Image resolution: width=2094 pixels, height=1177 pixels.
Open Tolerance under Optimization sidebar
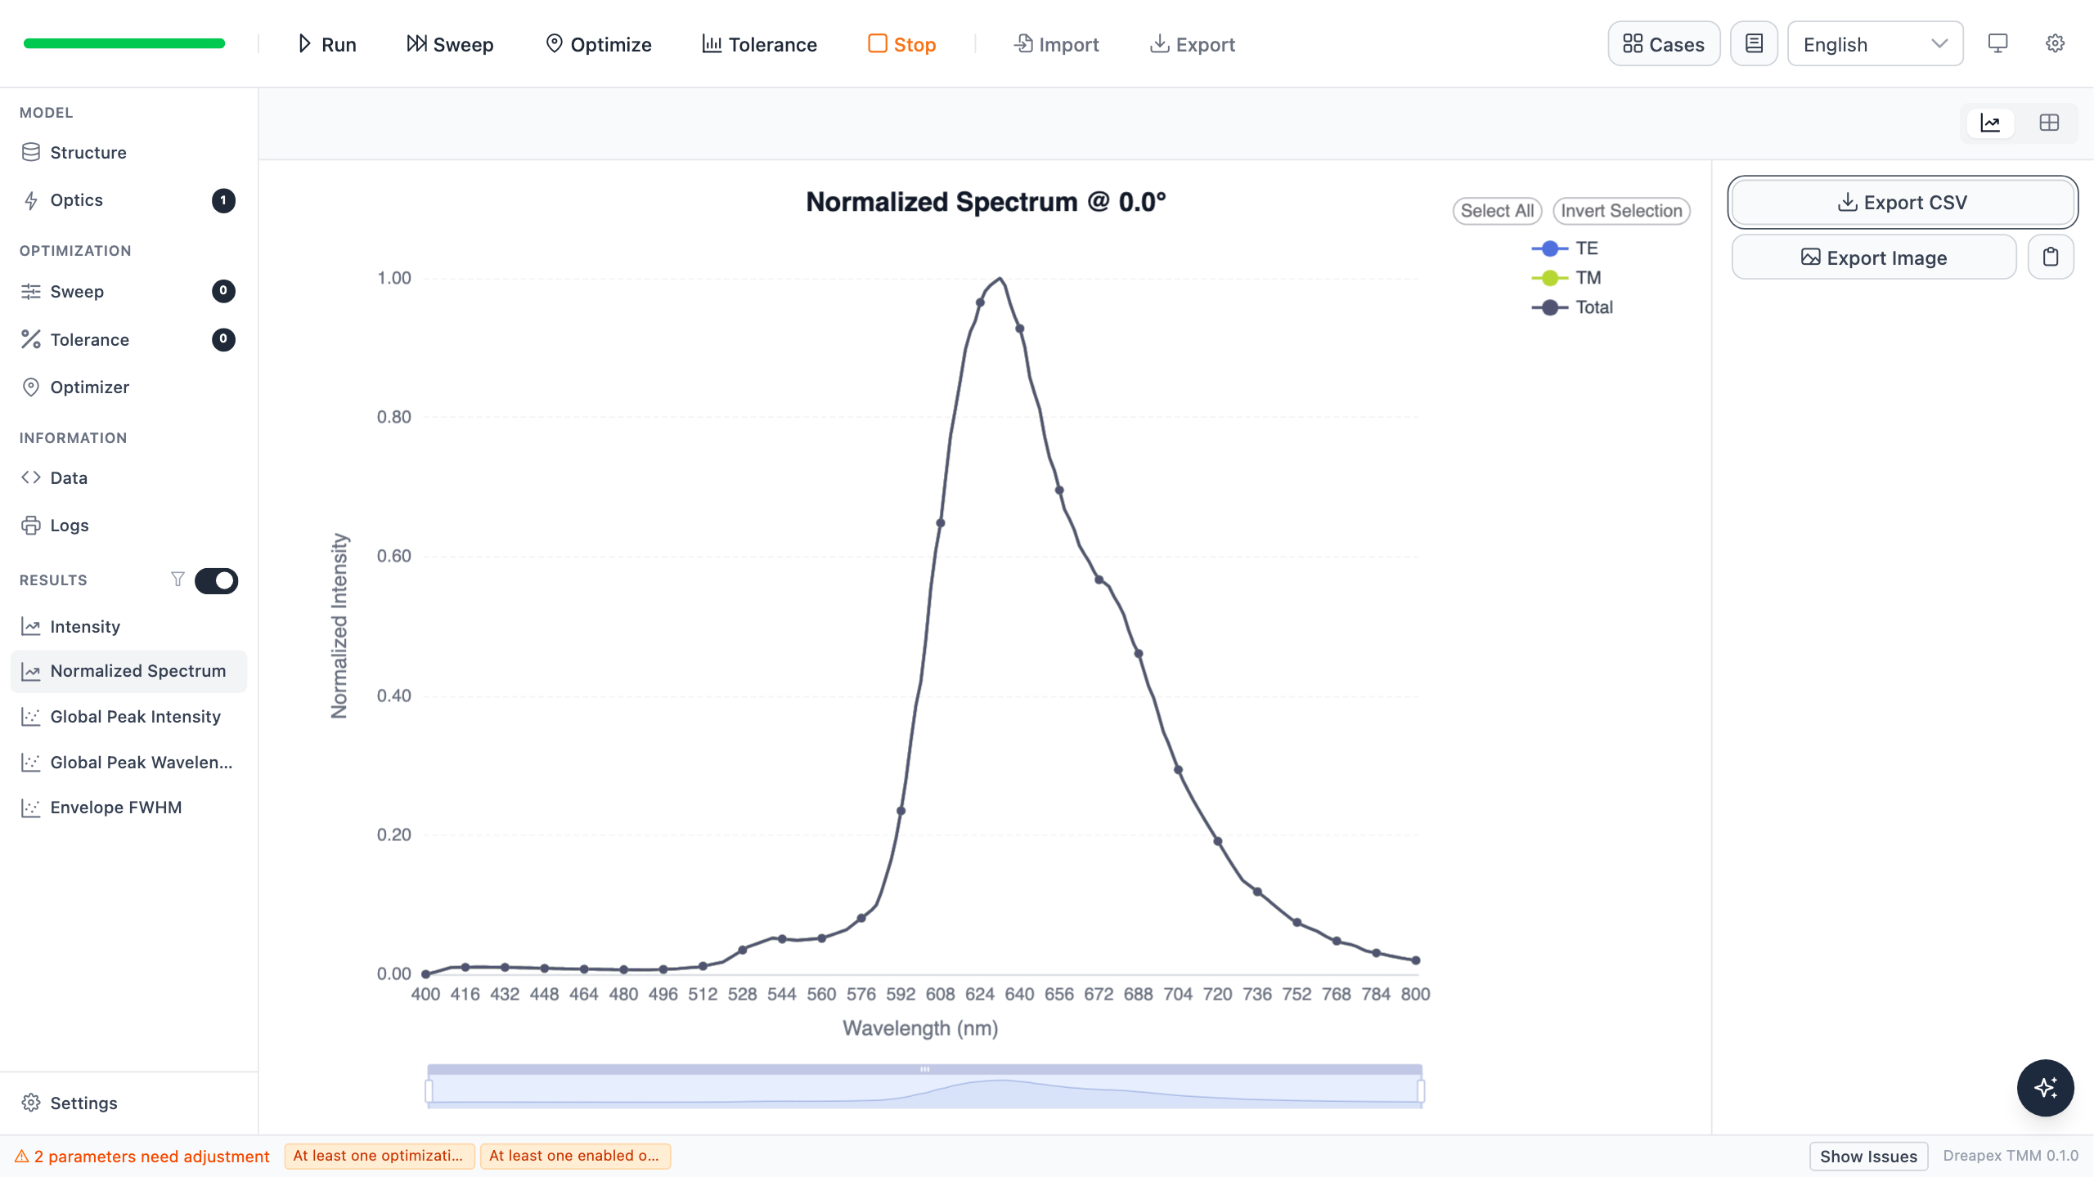128,339
